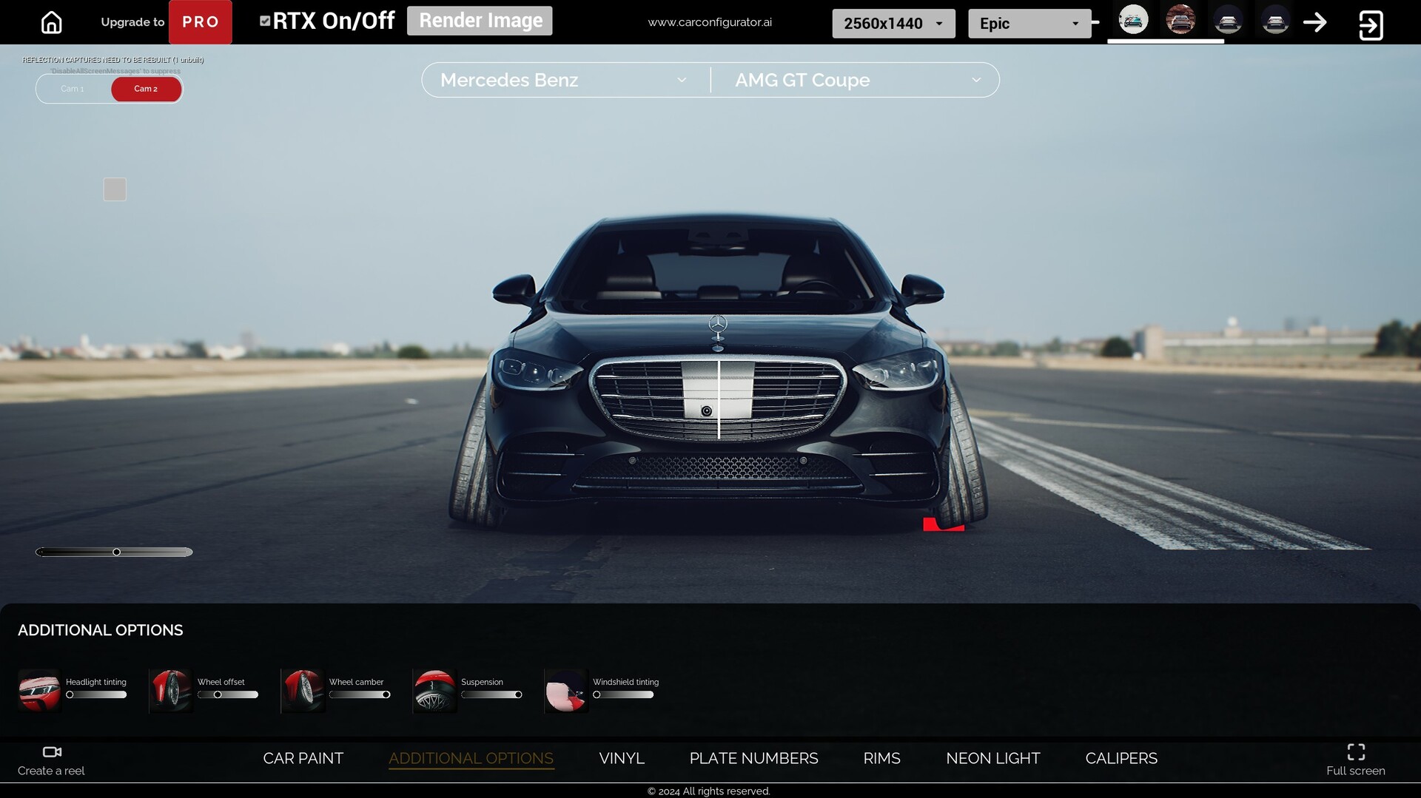Click the right arrow for next environments
This screenshot has height=798, width=1421.
[1315, 22]
